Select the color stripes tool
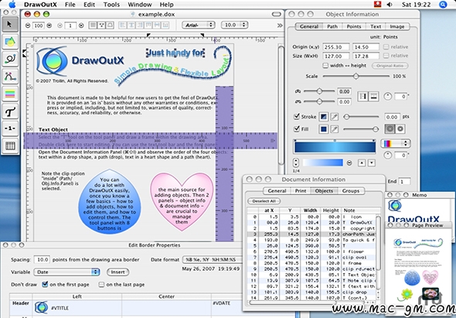 (x=10, y=94)
